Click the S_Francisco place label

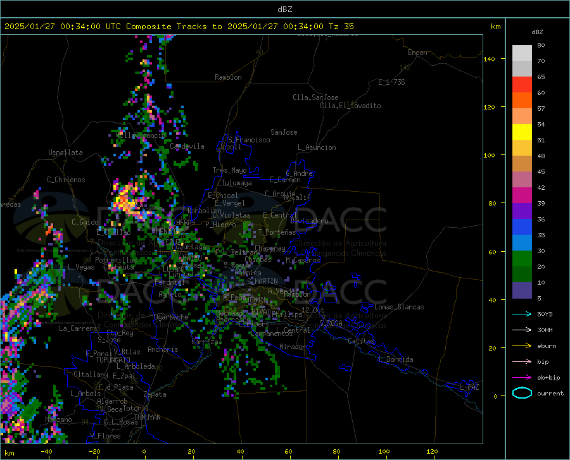tap(249, 140)
